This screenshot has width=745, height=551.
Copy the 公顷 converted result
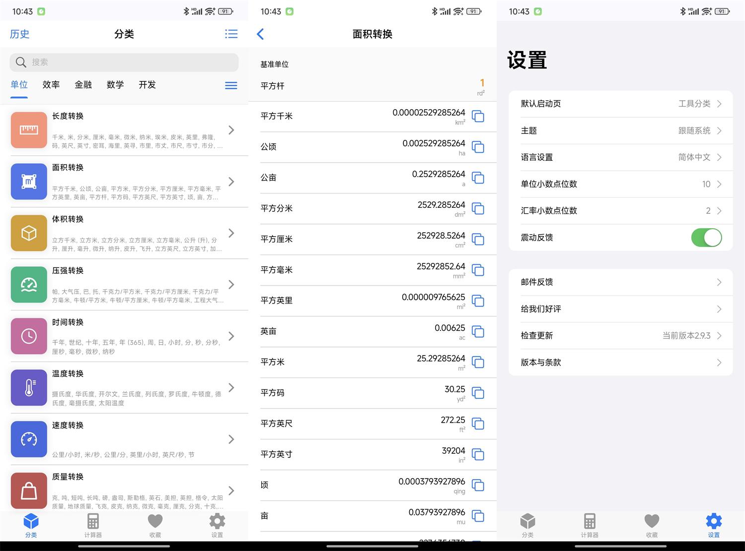coord(478,147)
